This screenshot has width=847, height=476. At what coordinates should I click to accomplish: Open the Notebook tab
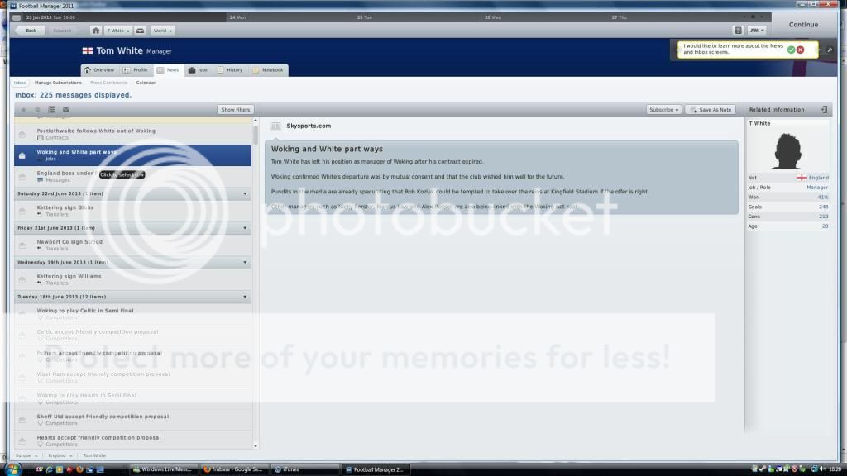[x=268, y=70]
